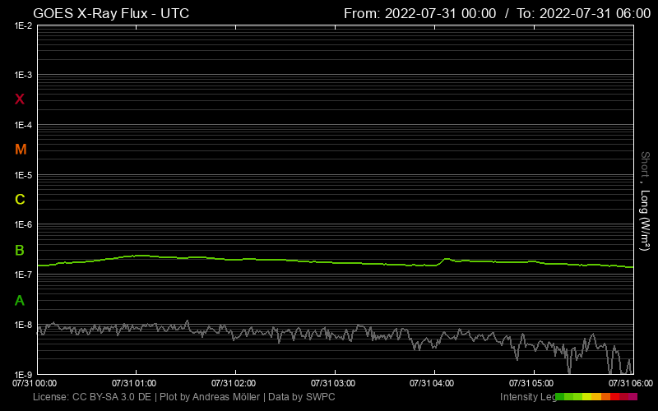Image resolution: width=658 pixels, height=411 pixels.
Task: Click the Data by SWPC credit
Action: point(302,397)
